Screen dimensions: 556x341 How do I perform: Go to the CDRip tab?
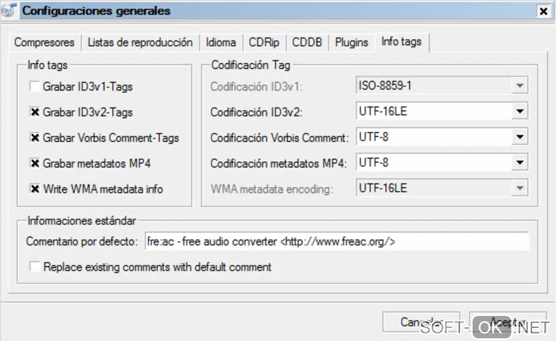(264, 42)
